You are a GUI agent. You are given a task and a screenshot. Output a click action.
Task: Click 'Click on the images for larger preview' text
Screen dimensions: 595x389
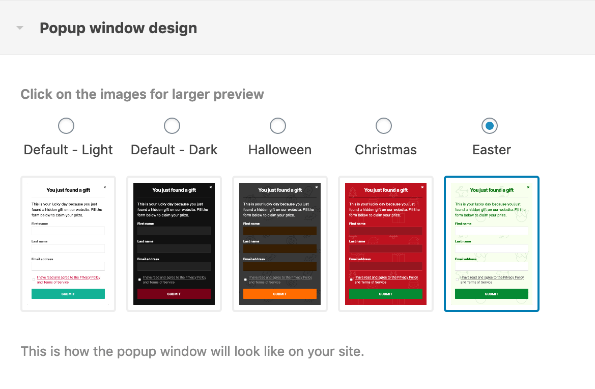coord(143,94)
